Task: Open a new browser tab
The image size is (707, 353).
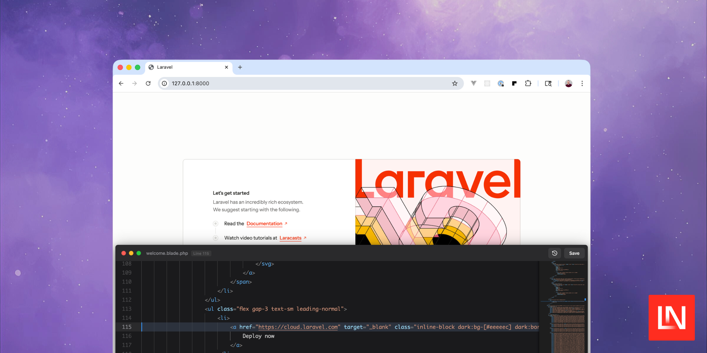Action: tap(240, 67)
